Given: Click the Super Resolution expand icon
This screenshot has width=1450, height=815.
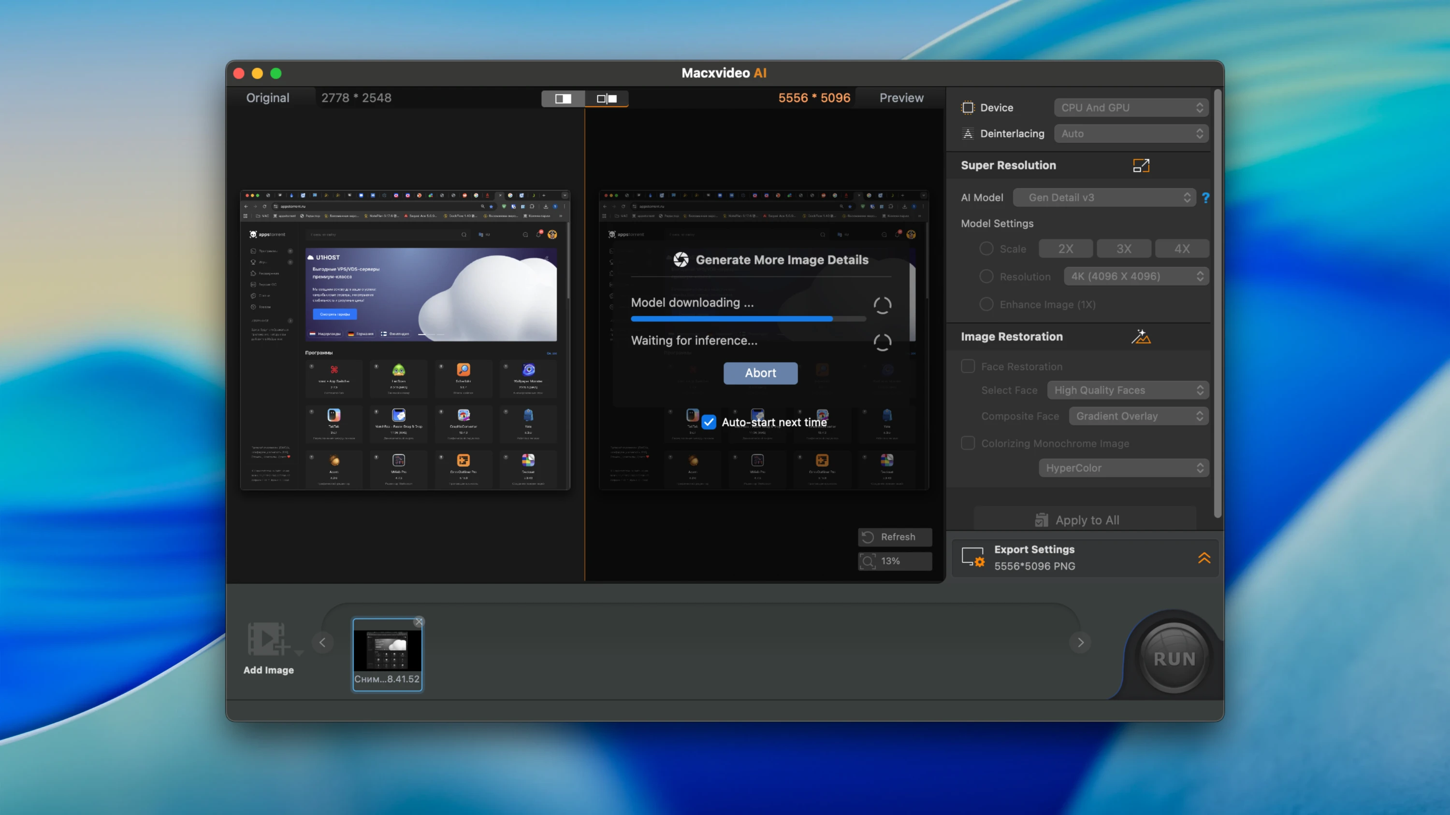Looking at the screenshot, I should pyautogui.click(x=1142, y=165).
